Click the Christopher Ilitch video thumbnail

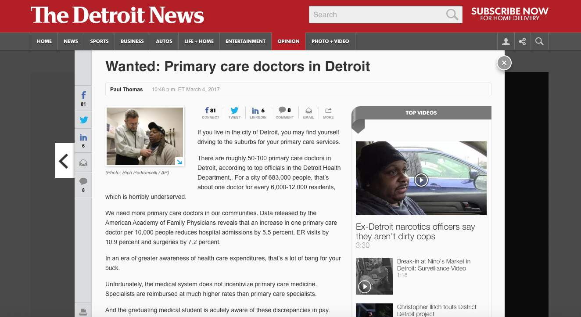(374, 310)
